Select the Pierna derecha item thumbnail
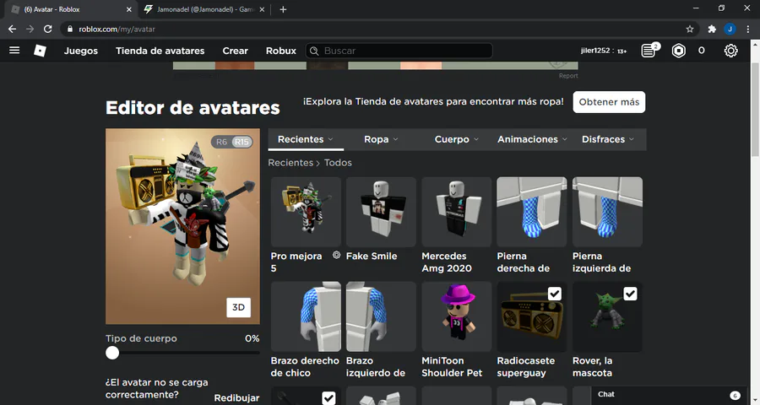 pos(532,212)
